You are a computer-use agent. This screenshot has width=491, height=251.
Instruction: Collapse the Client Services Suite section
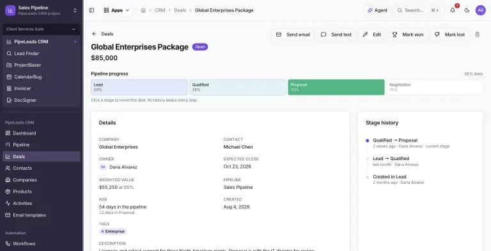[x=42, y=29]
